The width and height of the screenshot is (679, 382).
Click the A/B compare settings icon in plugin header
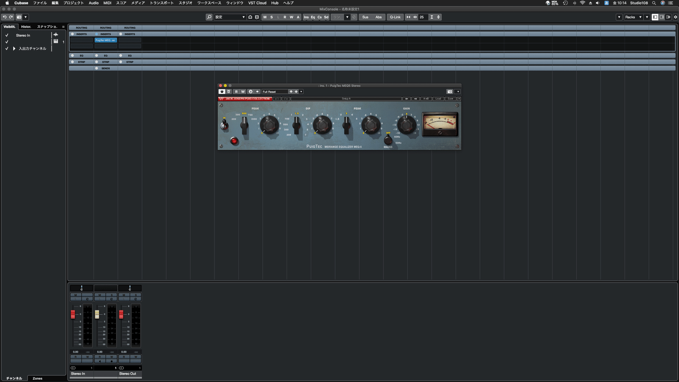[x=250, y=91]
